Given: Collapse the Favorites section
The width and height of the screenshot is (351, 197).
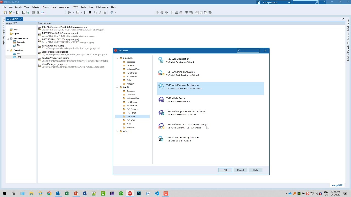Looking at the screenshot, I should pos(8,50).
